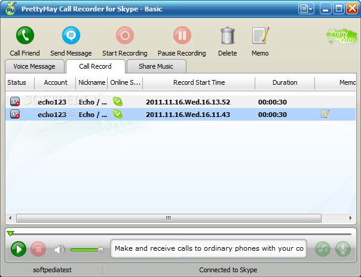Click record status icon for 16.11.43 row
Image resolution: width=361 pixels, height=277 pixels.
(x=15, y=114)
